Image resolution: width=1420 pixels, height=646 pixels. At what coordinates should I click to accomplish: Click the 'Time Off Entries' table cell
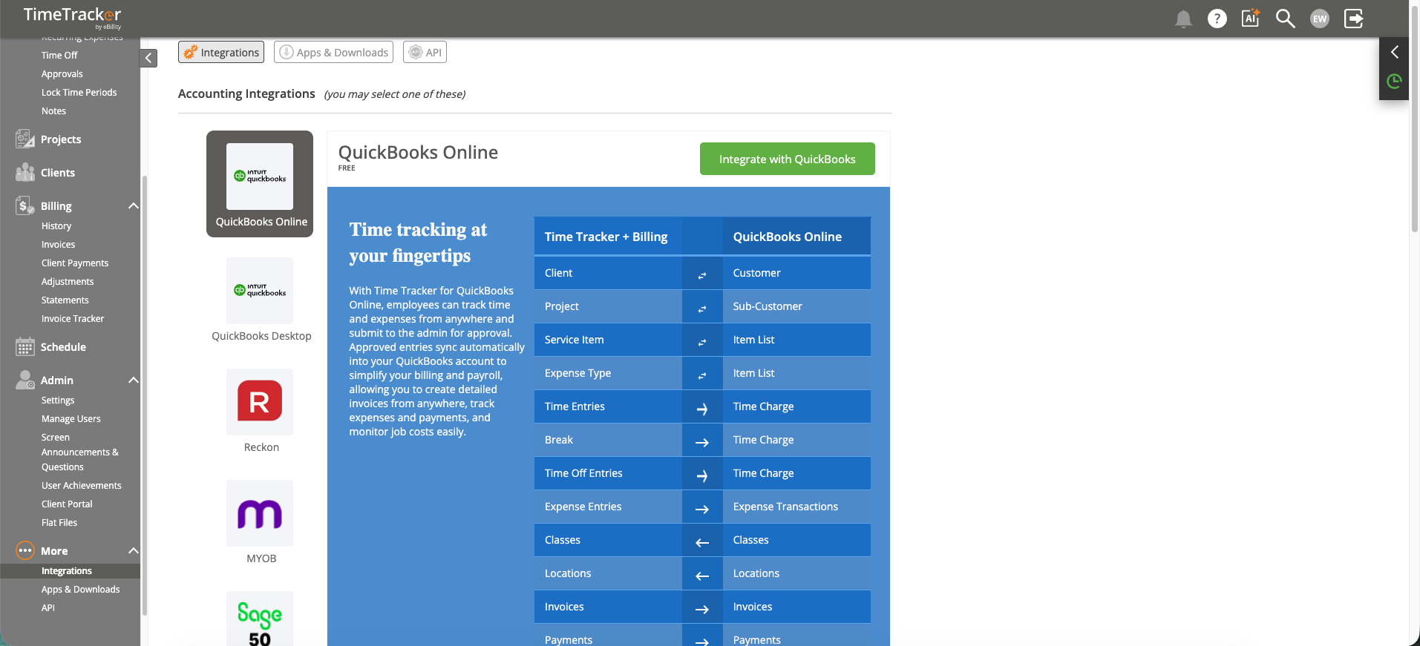pyautogui.click(x=608, y=473)
